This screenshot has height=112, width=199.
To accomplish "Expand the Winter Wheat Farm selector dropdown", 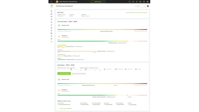I will tap(87, 2).
